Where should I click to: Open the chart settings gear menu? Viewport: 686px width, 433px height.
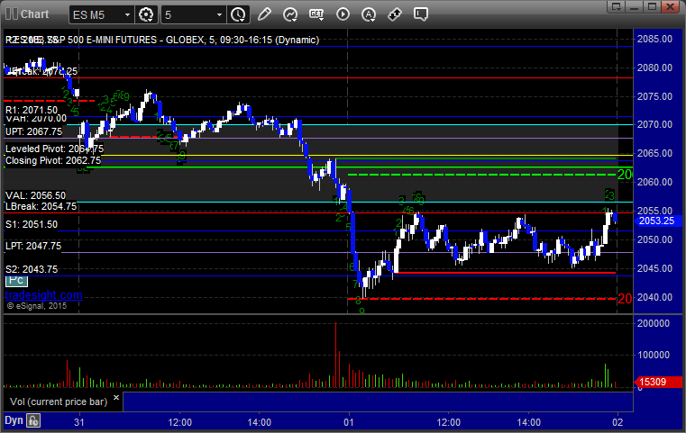(x=146, y=14)
